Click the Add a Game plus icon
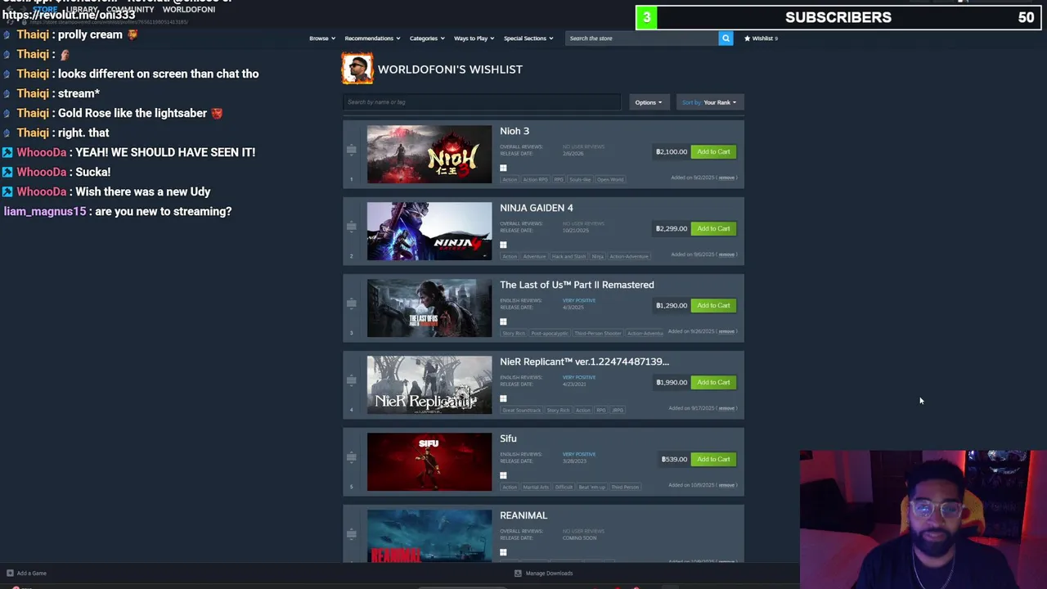 [10, 573]
